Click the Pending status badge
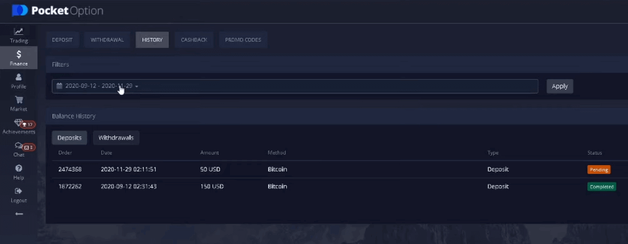Viewport: 628px width, 244px height. click(x=599, y=170)
